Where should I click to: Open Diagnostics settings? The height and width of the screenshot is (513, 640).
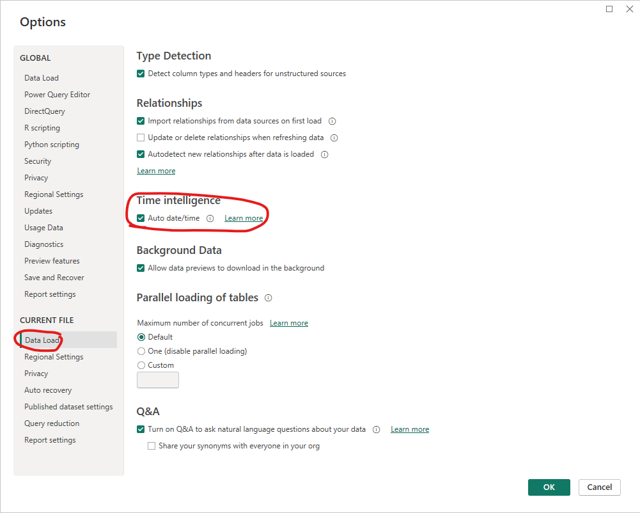click(43, 244)
